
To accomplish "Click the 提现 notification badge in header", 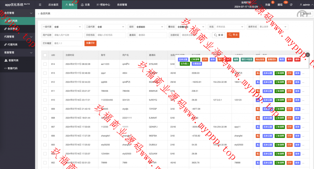I will 285,3.
